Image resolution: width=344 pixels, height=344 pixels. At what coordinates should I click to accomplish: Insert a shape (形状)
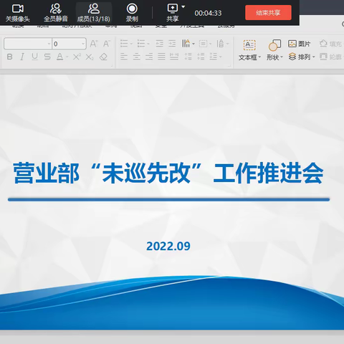[x=274, y=50]
